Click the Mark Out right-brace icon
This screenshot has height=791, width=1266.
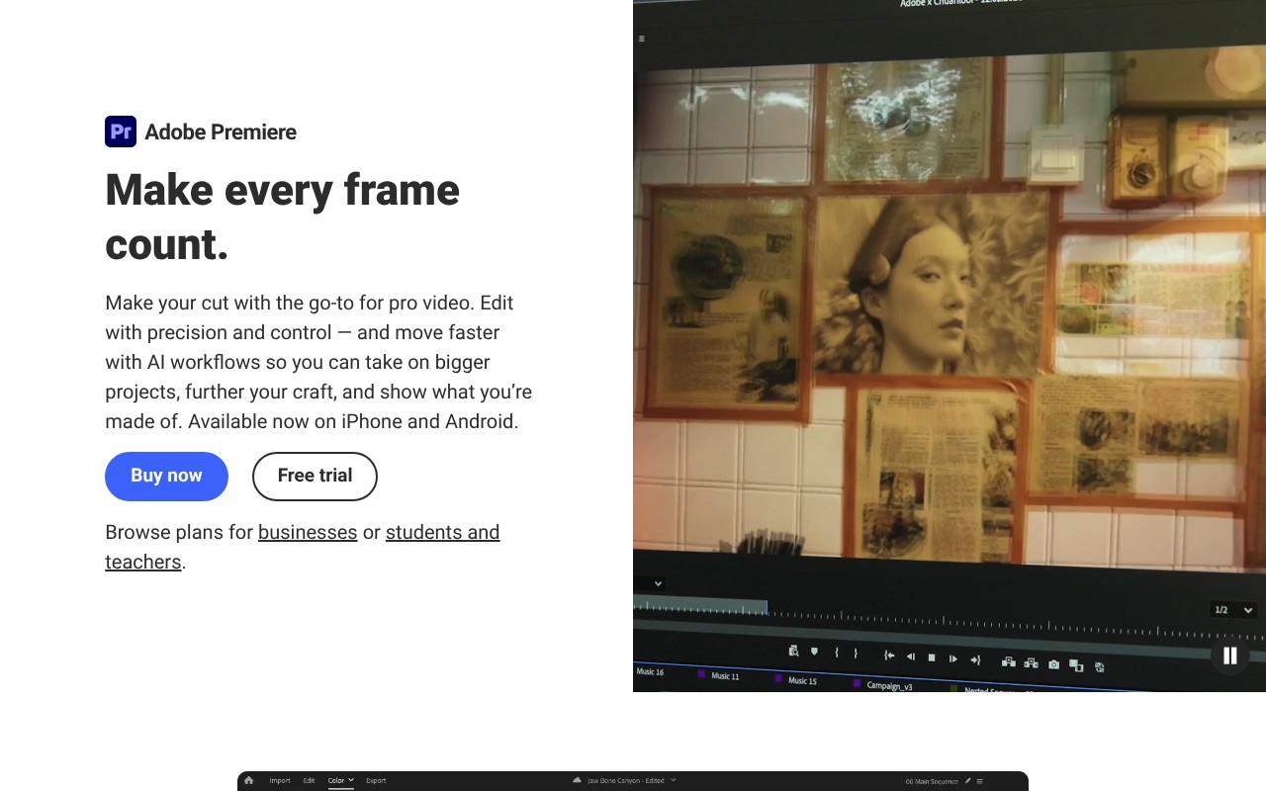pos(856,654)
